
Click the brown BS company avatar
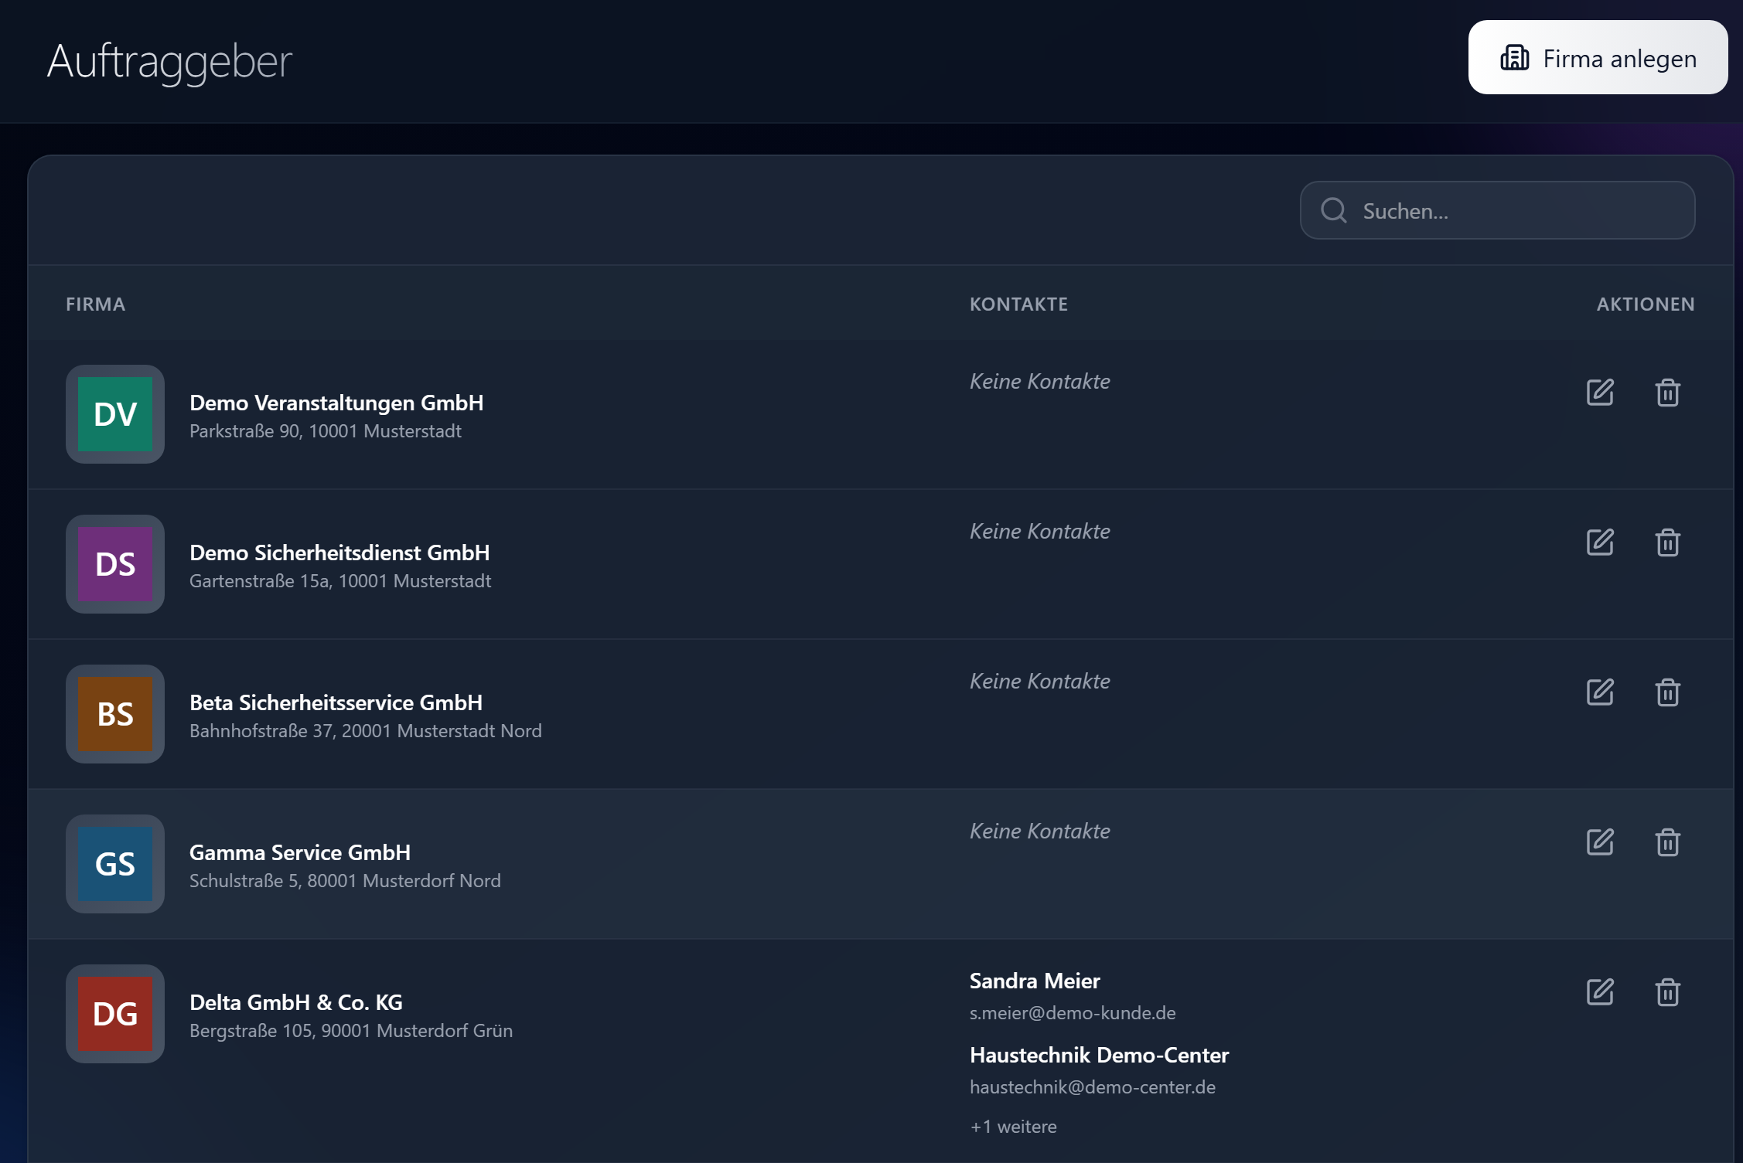(x=115, y=714)
